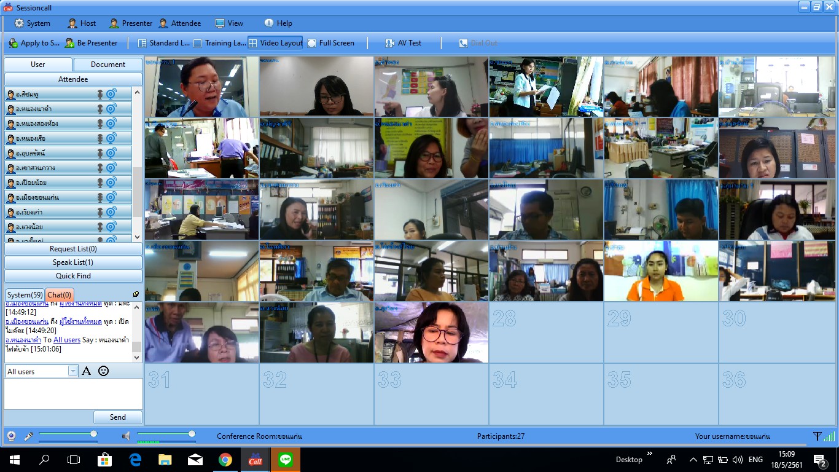839x472 pixels.
Task: Click the webcam status bar icon
Action: click(11, 436)
